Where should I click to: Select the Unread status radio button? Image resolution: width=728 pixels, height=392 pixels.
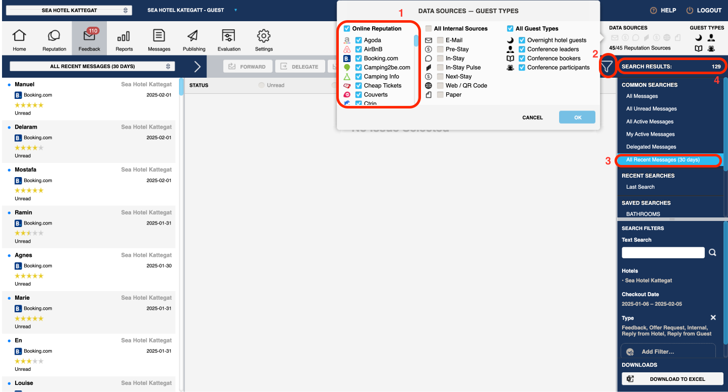(x=261, y=85)
